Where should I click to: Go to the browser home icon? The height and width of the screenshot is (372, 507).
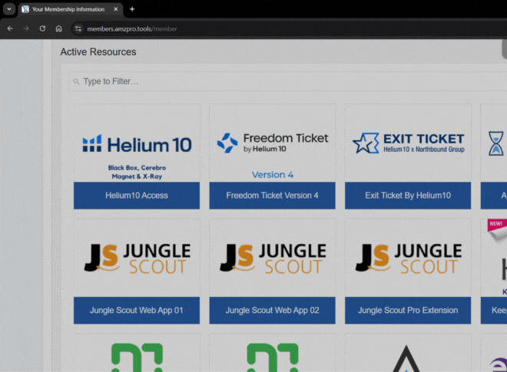58,28
